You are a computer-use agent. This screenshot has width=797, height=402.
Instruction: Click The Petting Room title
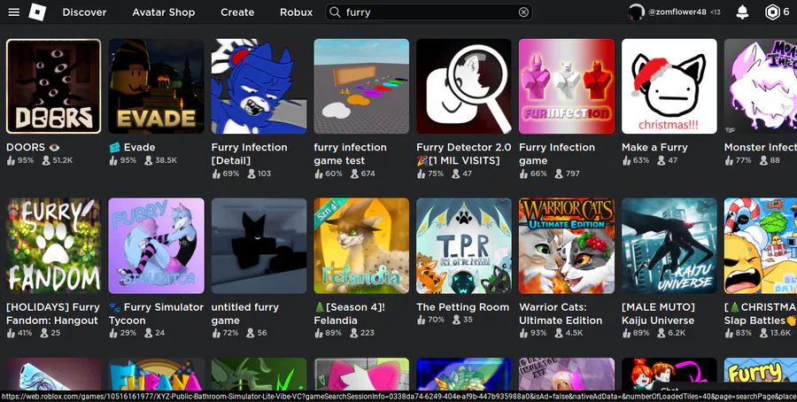(462, 307)
